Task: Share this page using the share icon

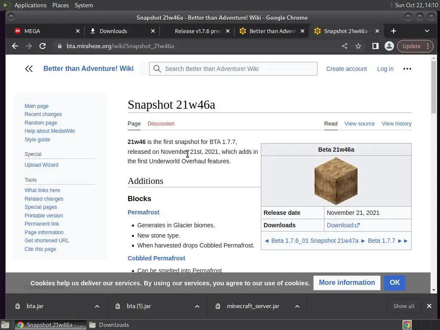Action: [345, 46]
